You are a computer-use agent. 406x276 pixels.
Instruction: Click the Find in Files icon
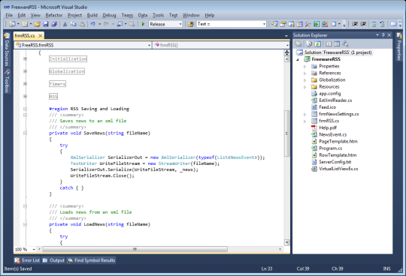click(x=191, y=24)
